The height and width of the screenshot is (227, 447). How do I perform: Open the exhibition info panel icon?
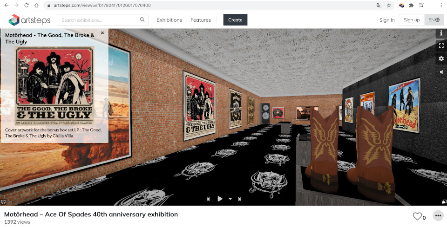[441, 33]
